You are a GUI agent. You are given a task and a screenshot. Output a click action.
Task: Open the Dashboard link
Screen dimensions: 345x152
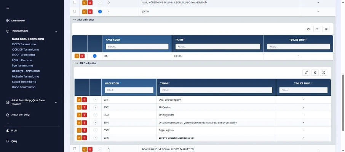(18, 21)
